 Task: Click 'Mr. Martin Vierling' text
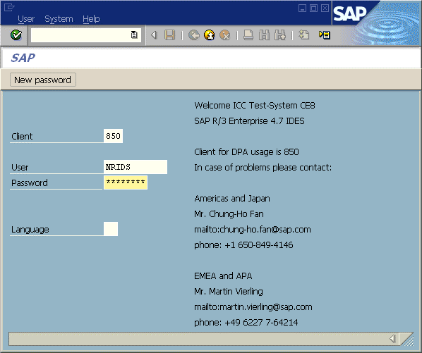point(229,292)
